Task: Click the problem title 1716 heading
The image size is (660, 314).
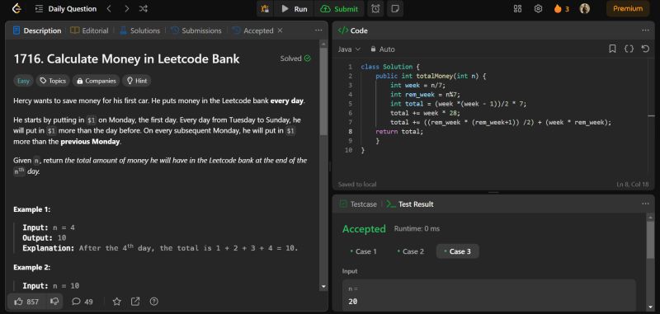Action: pyautogui.click(x=127, y=59)
